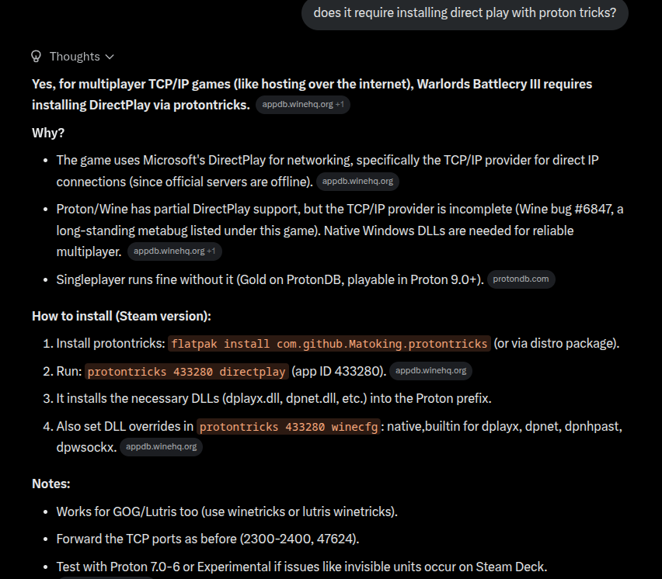The width and height of the screenshot is (662, 579).
Task: Expand the Thoughts chevron
Action: click(110, 57)
